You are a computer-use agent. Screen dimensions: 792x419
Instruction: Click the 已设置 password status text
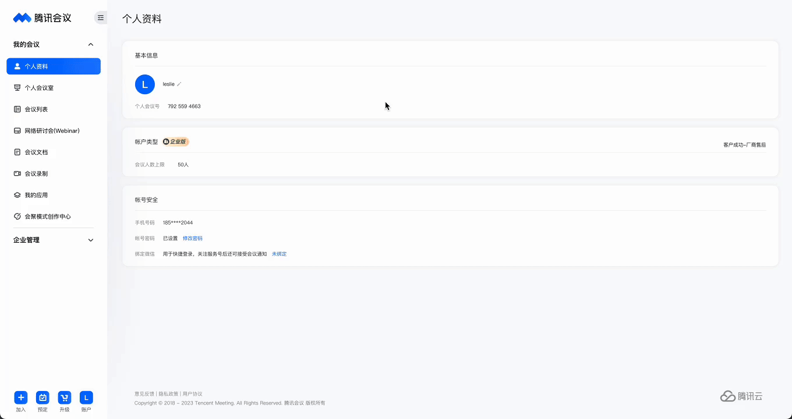coord(171,239)
